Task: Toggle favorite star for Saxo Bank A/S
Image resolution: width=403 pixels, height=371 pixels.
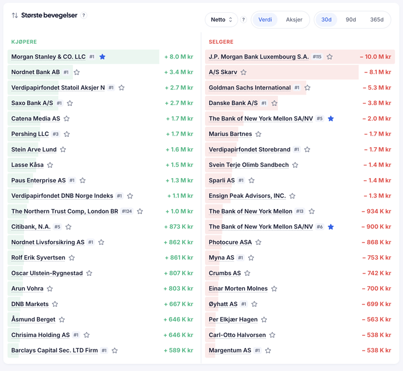Action: pyautogui.click(x=70, y=103)
